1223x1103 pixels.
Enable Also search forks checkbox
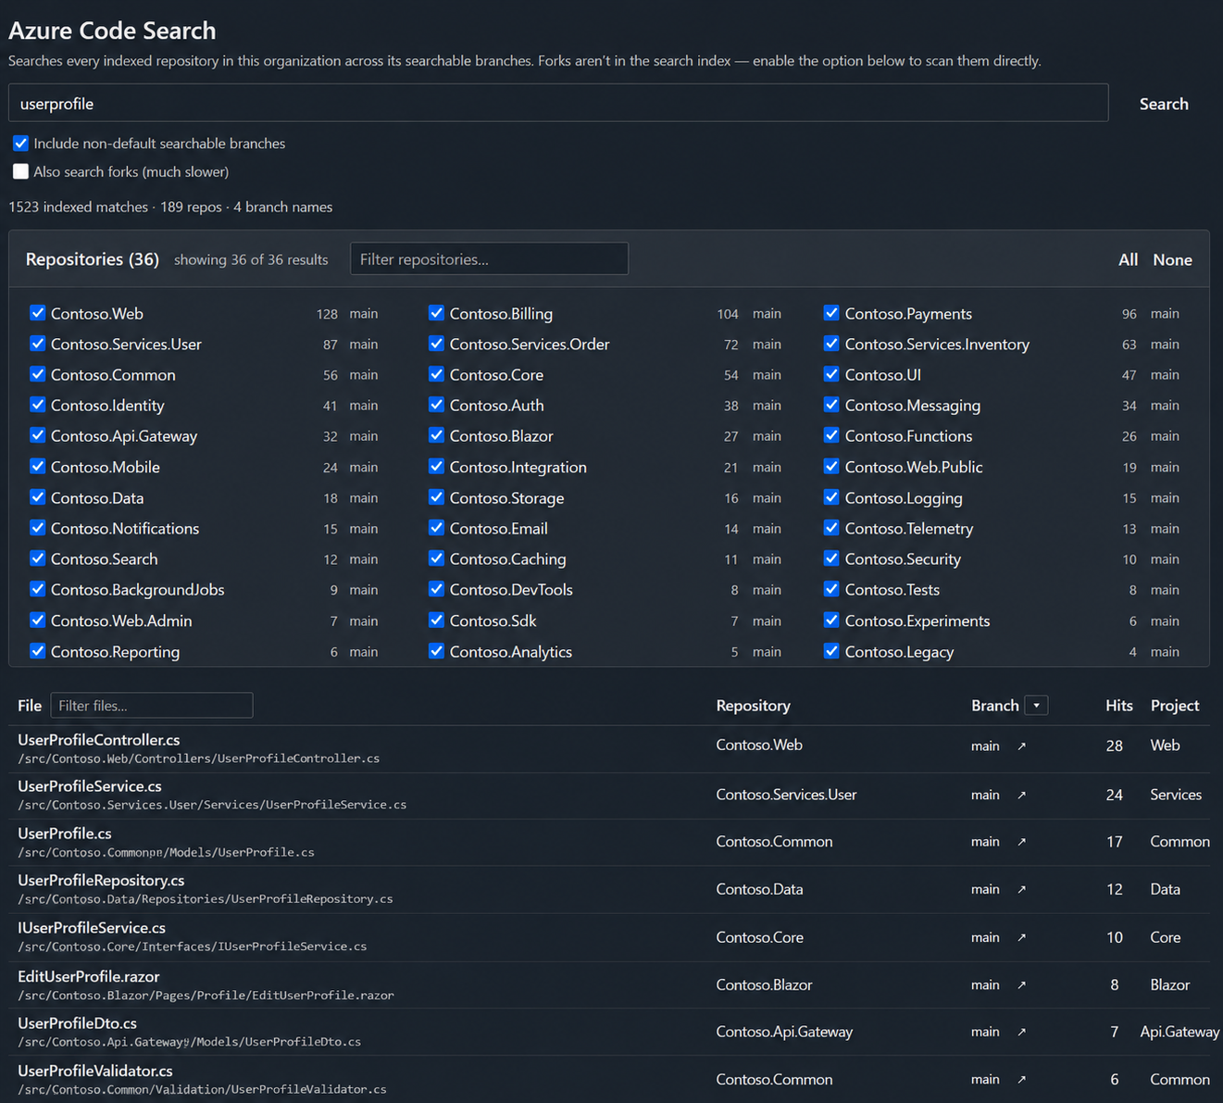(x=20, y=171)
